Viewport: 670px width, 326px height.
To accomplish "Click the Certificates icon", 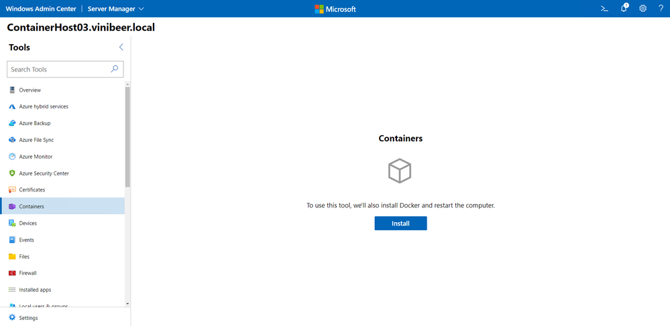I will point(12,189).
